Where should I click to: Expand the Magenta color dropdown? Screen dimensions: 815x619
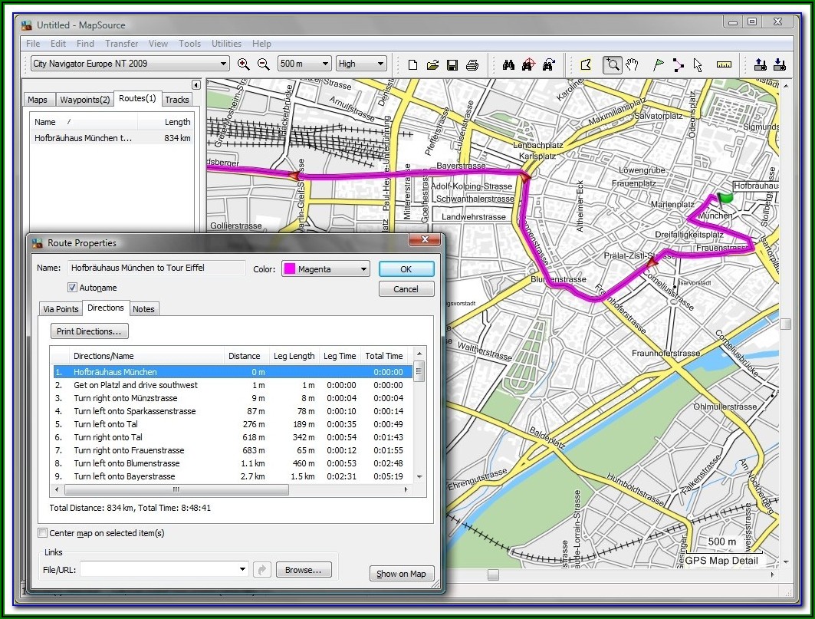[363, 269]
